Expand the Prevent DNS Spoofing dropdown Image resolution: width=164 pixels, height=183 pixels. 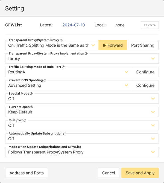click(x=68, y=85)
